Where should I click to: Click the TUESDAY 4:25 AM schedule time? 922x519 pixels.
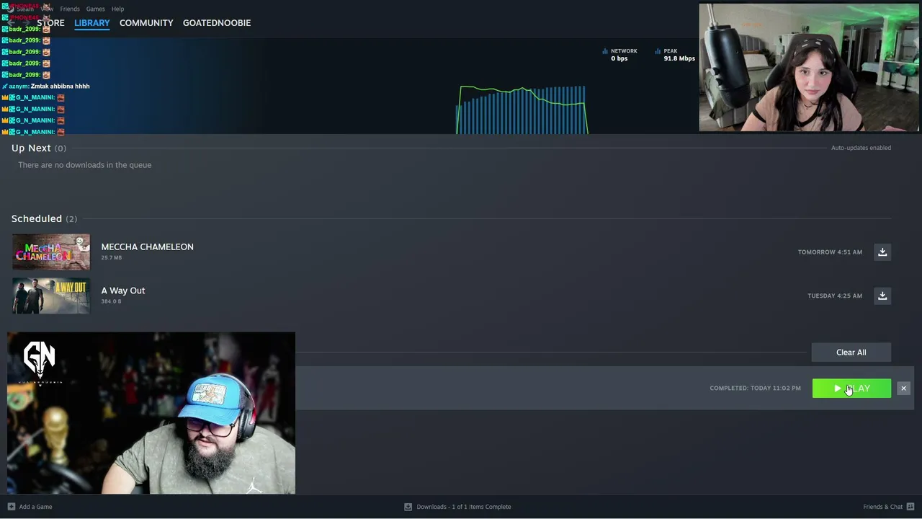(835, 296)
